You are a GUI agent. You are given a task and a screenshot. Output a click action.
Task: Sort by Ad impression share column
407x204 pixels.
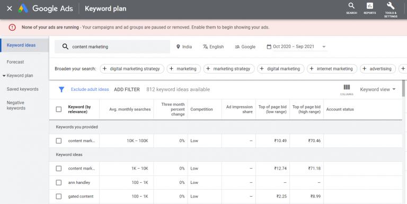click(x=240, y=109)
